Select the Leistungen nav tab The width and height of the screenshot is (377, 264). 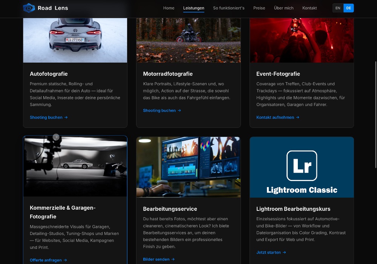click(x=193, y=8)
